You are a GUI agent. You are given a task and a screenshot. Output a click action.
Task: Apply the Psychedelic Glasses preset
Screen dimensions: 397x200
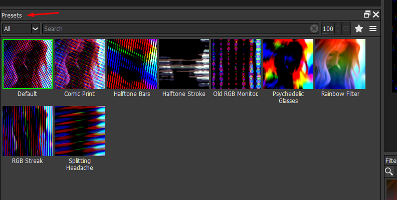(x=288, y=64)
